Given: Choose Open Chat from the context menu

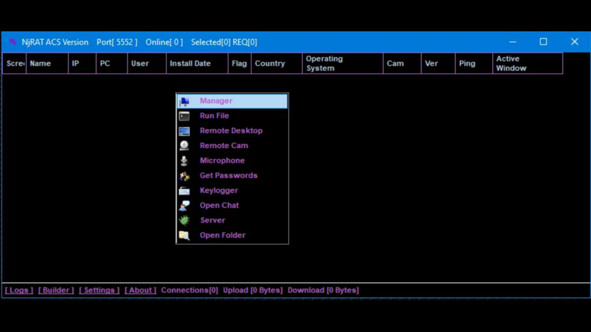Looking at the screenshot, I should coord(232,206).
